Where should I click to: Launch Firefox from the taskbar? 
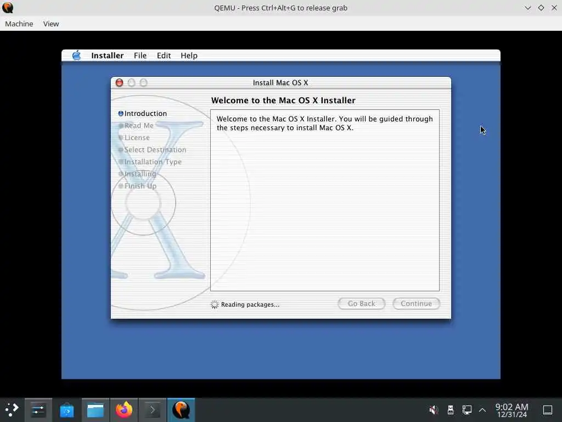pos(124,410)
